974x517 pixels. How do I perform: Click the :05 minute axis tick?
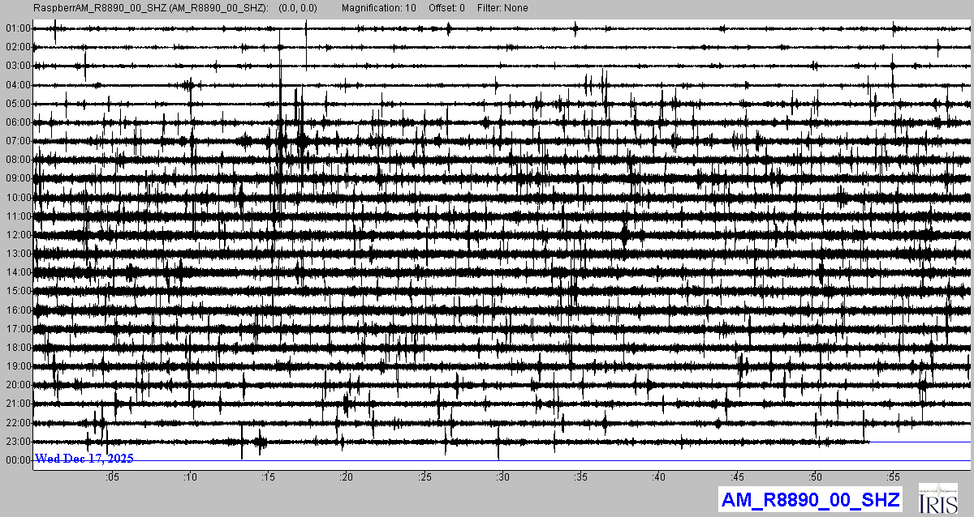pos(112,476)
